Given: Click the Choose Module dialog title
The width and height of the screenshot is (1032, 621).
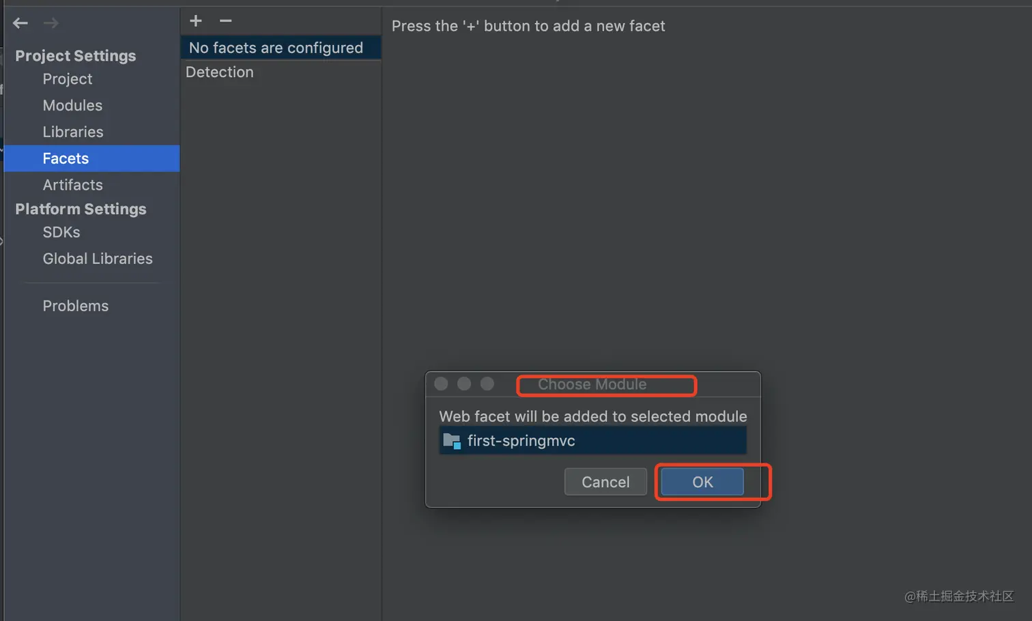Looking at the screenshot, I should point(592,384).
